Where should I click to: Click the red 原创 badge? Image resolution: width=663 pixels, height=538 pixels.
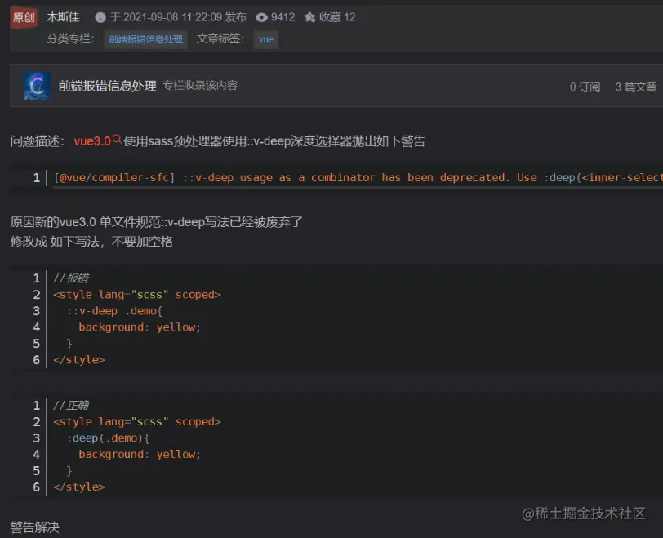pyautogui.click(x=24, y=17)
